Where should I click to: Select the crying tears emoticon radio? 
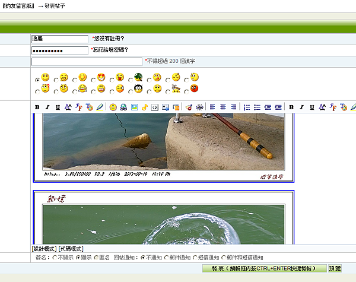point(75,91)
